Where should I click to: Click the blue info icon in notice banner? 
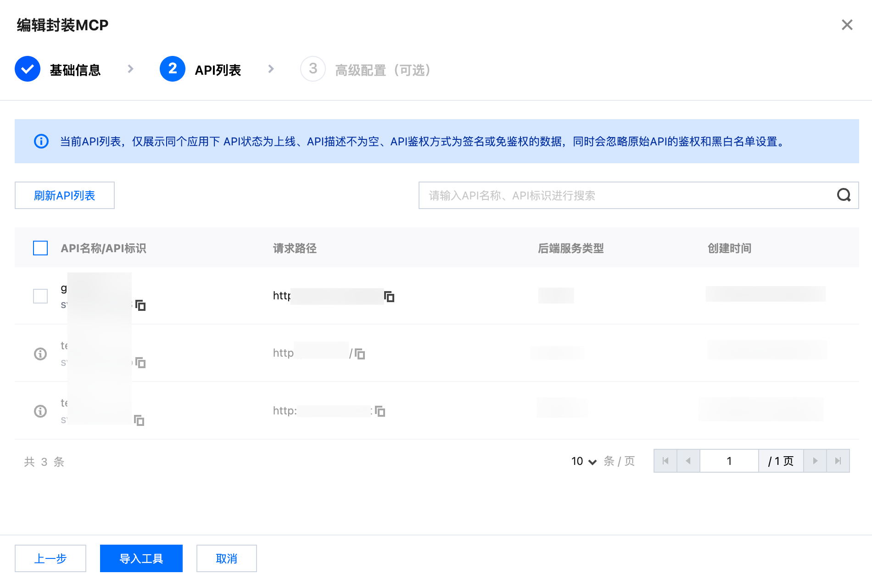pos(41,141)
